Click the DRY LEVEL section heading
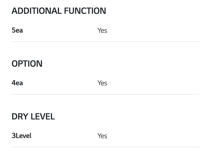 (33, 117)
